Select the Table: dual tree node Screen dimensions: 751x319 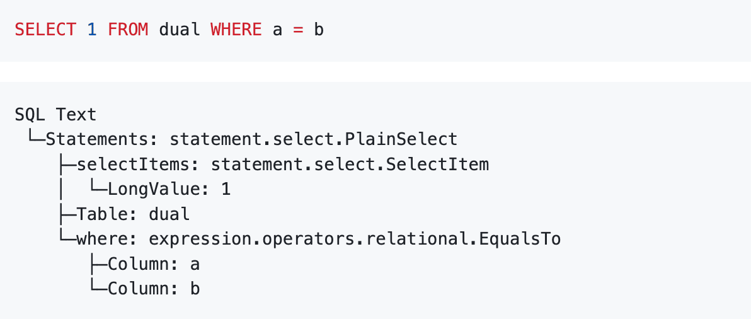click(133, 214)
